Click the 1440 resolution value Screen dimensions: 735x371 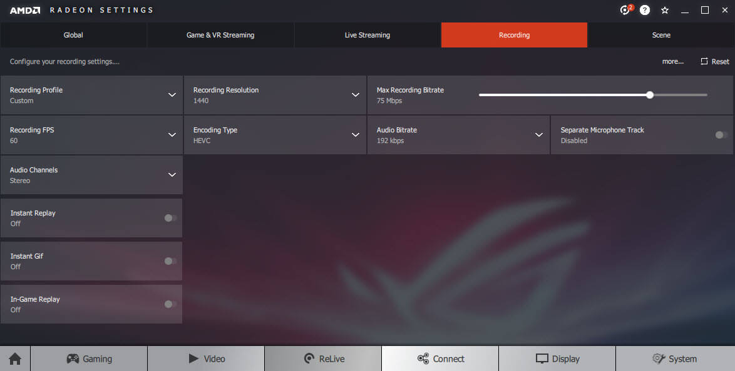coord(200,101)
